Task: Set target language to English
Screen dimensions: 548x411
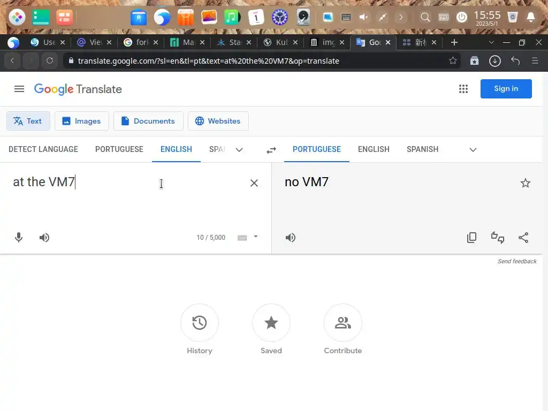Action: (374, 149)
